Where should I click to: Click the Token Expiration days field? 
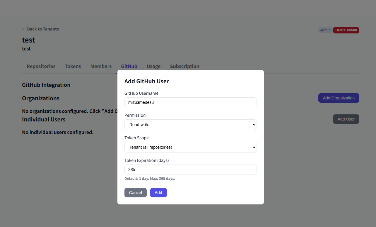(x=190, y=170)
